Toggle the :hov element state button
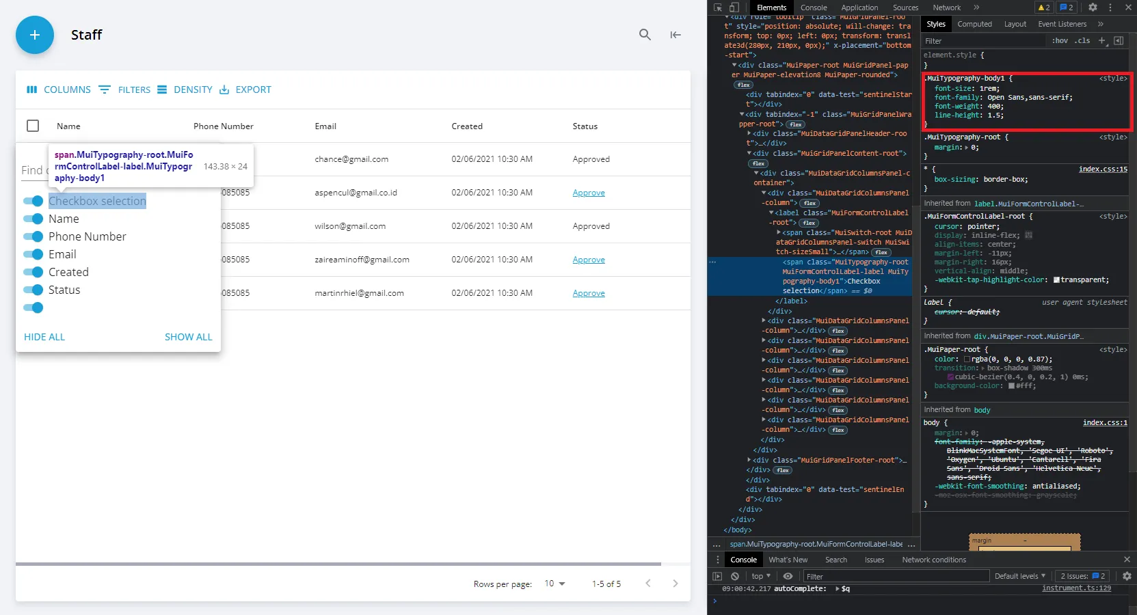The height and width of the screenshot is (615, 1137). (x=1060, y=41)
